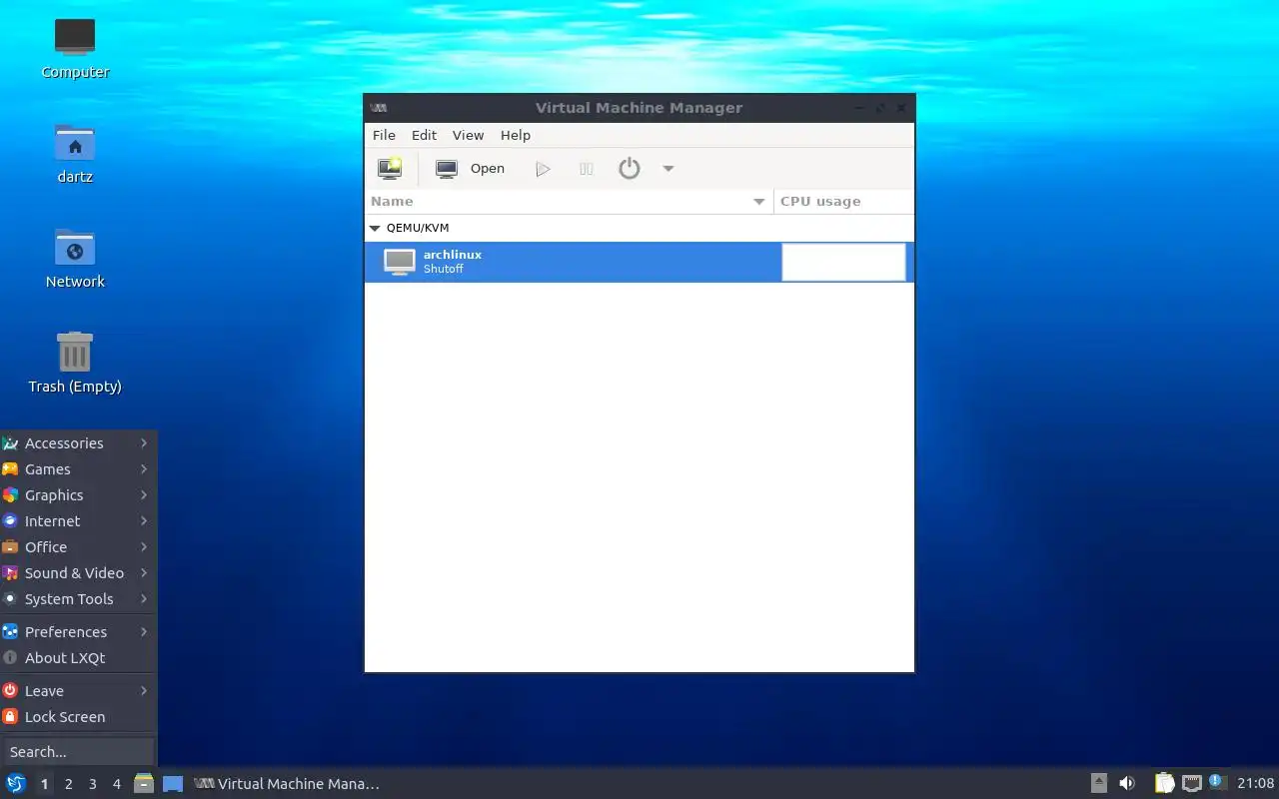Click the archlinux VM monitor icon
1279x799 pixels.
[400, 262]
